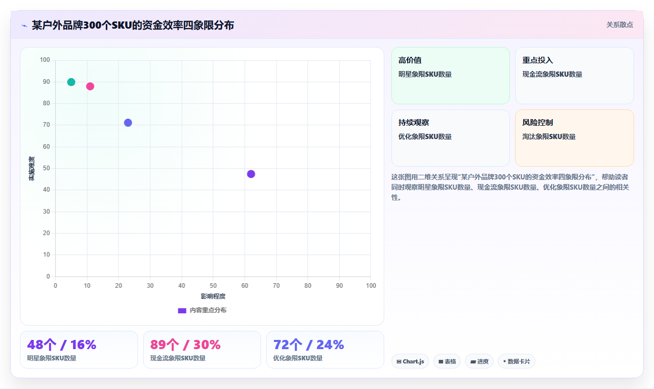Click the 淘汰象限SKU数量 text in 风险控制 card
Screen dimensions: 654x389
(x=549, y=136)
